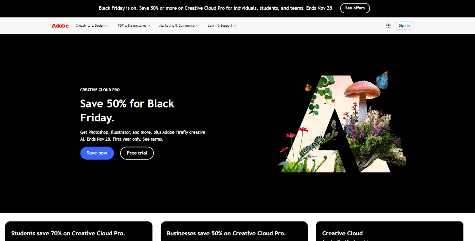Start a Free trial
This screenshot has height=241, width=475.
click(x=137, y=153)
